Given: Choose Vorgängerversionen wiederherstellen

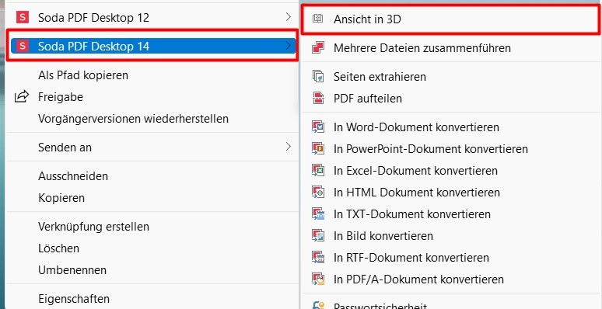Looking at the screenshot, I should coord(133,119).
